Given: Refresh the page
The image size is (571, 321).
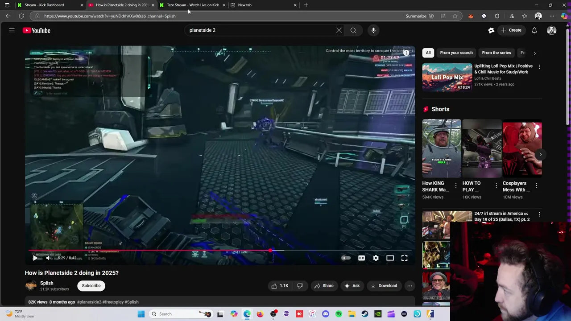Looking at the screenshot, I should pos(21,16).
